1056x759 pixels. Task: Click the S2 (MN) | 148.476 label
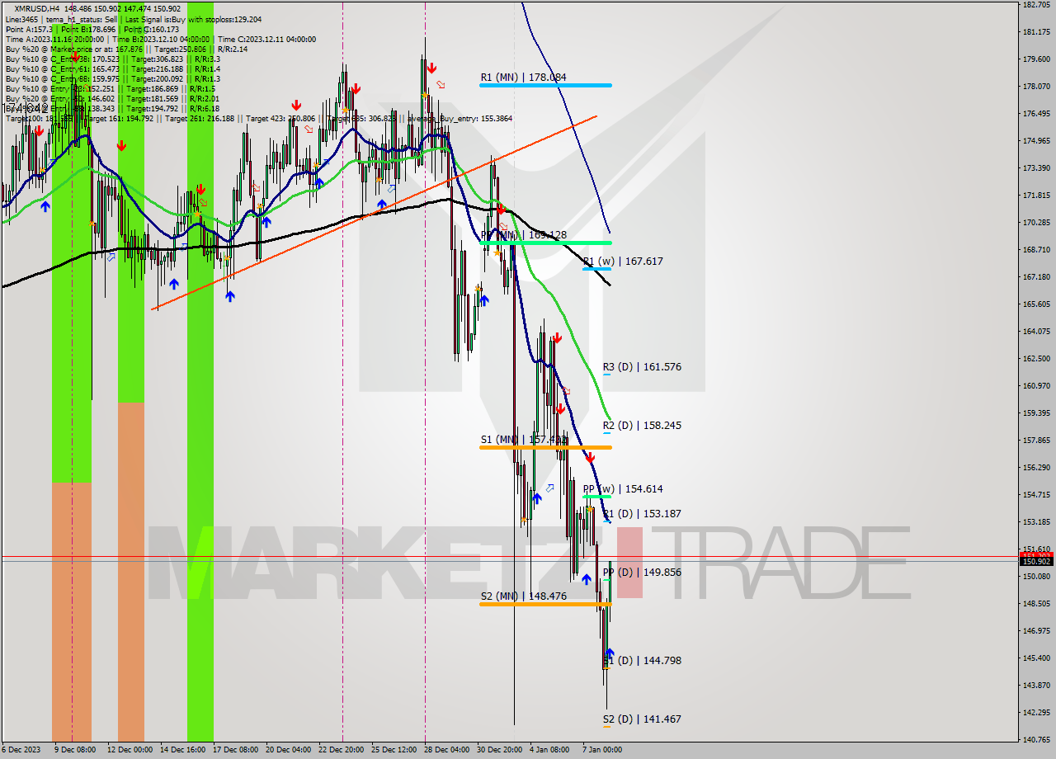[x=524, y=596]
